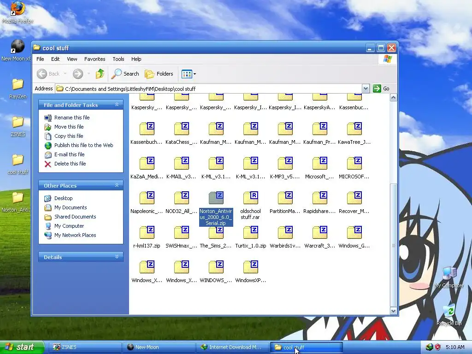This screenshot has height=354, width=472.
Task: Select the Recover_M zip file icon
Action: (x=354, y=198)
